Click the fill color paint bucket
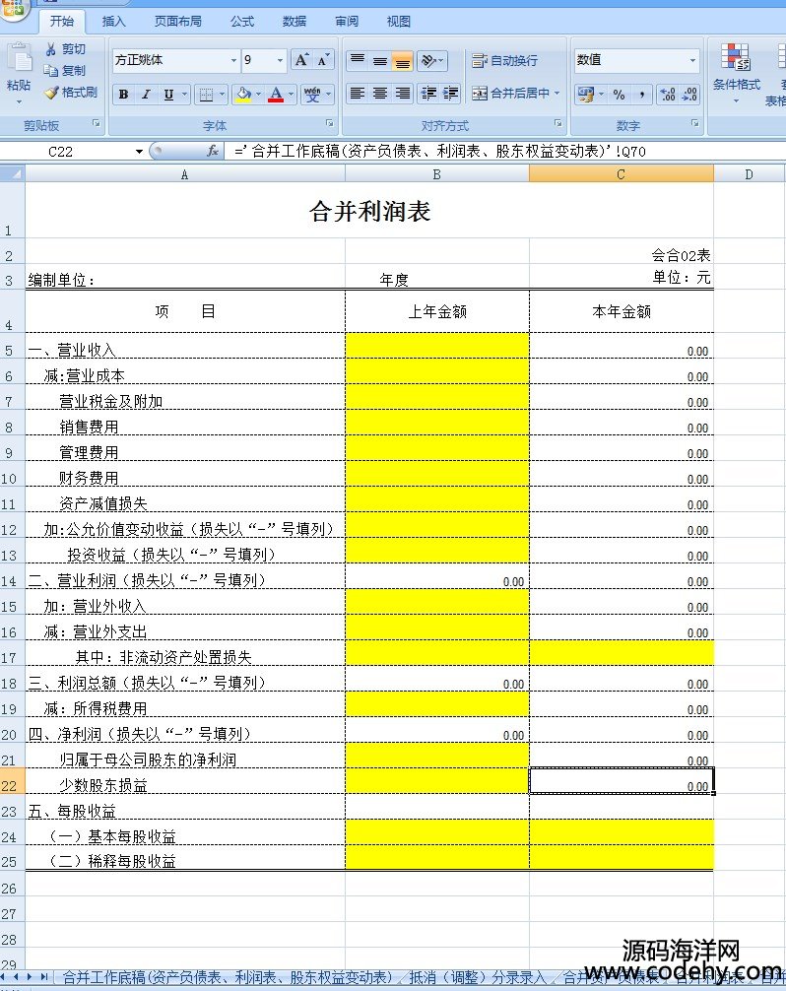The width and height of the screenshot is (786, 991). [243, 95]
